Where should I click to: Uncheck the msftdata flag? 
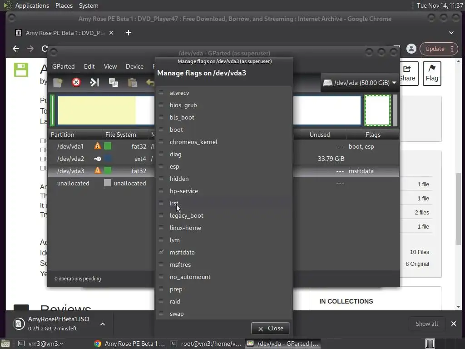tap(161, 252)
